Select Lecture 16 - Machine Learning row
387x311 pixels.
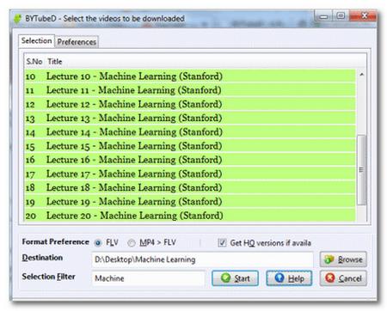pyautogui.click(x=190, y=160)
